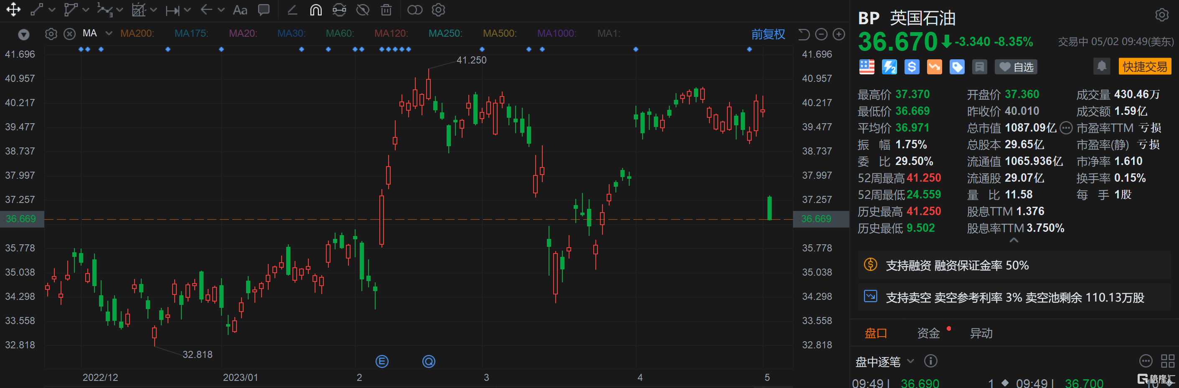Toggle the magnet snap mode
Viewport: 1179px width, 388px height.
point(316,10)
